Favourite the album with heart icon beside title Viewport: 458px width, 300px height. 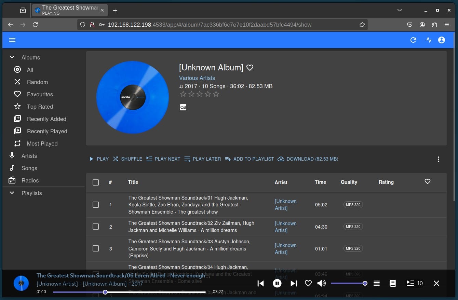pos(250,68)
